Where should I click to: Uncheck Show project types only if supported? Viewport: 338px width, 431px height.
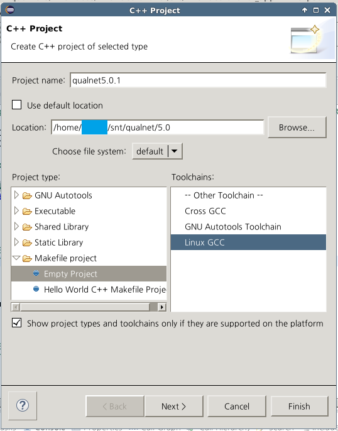pyautogui.click(x=17, y=323)
